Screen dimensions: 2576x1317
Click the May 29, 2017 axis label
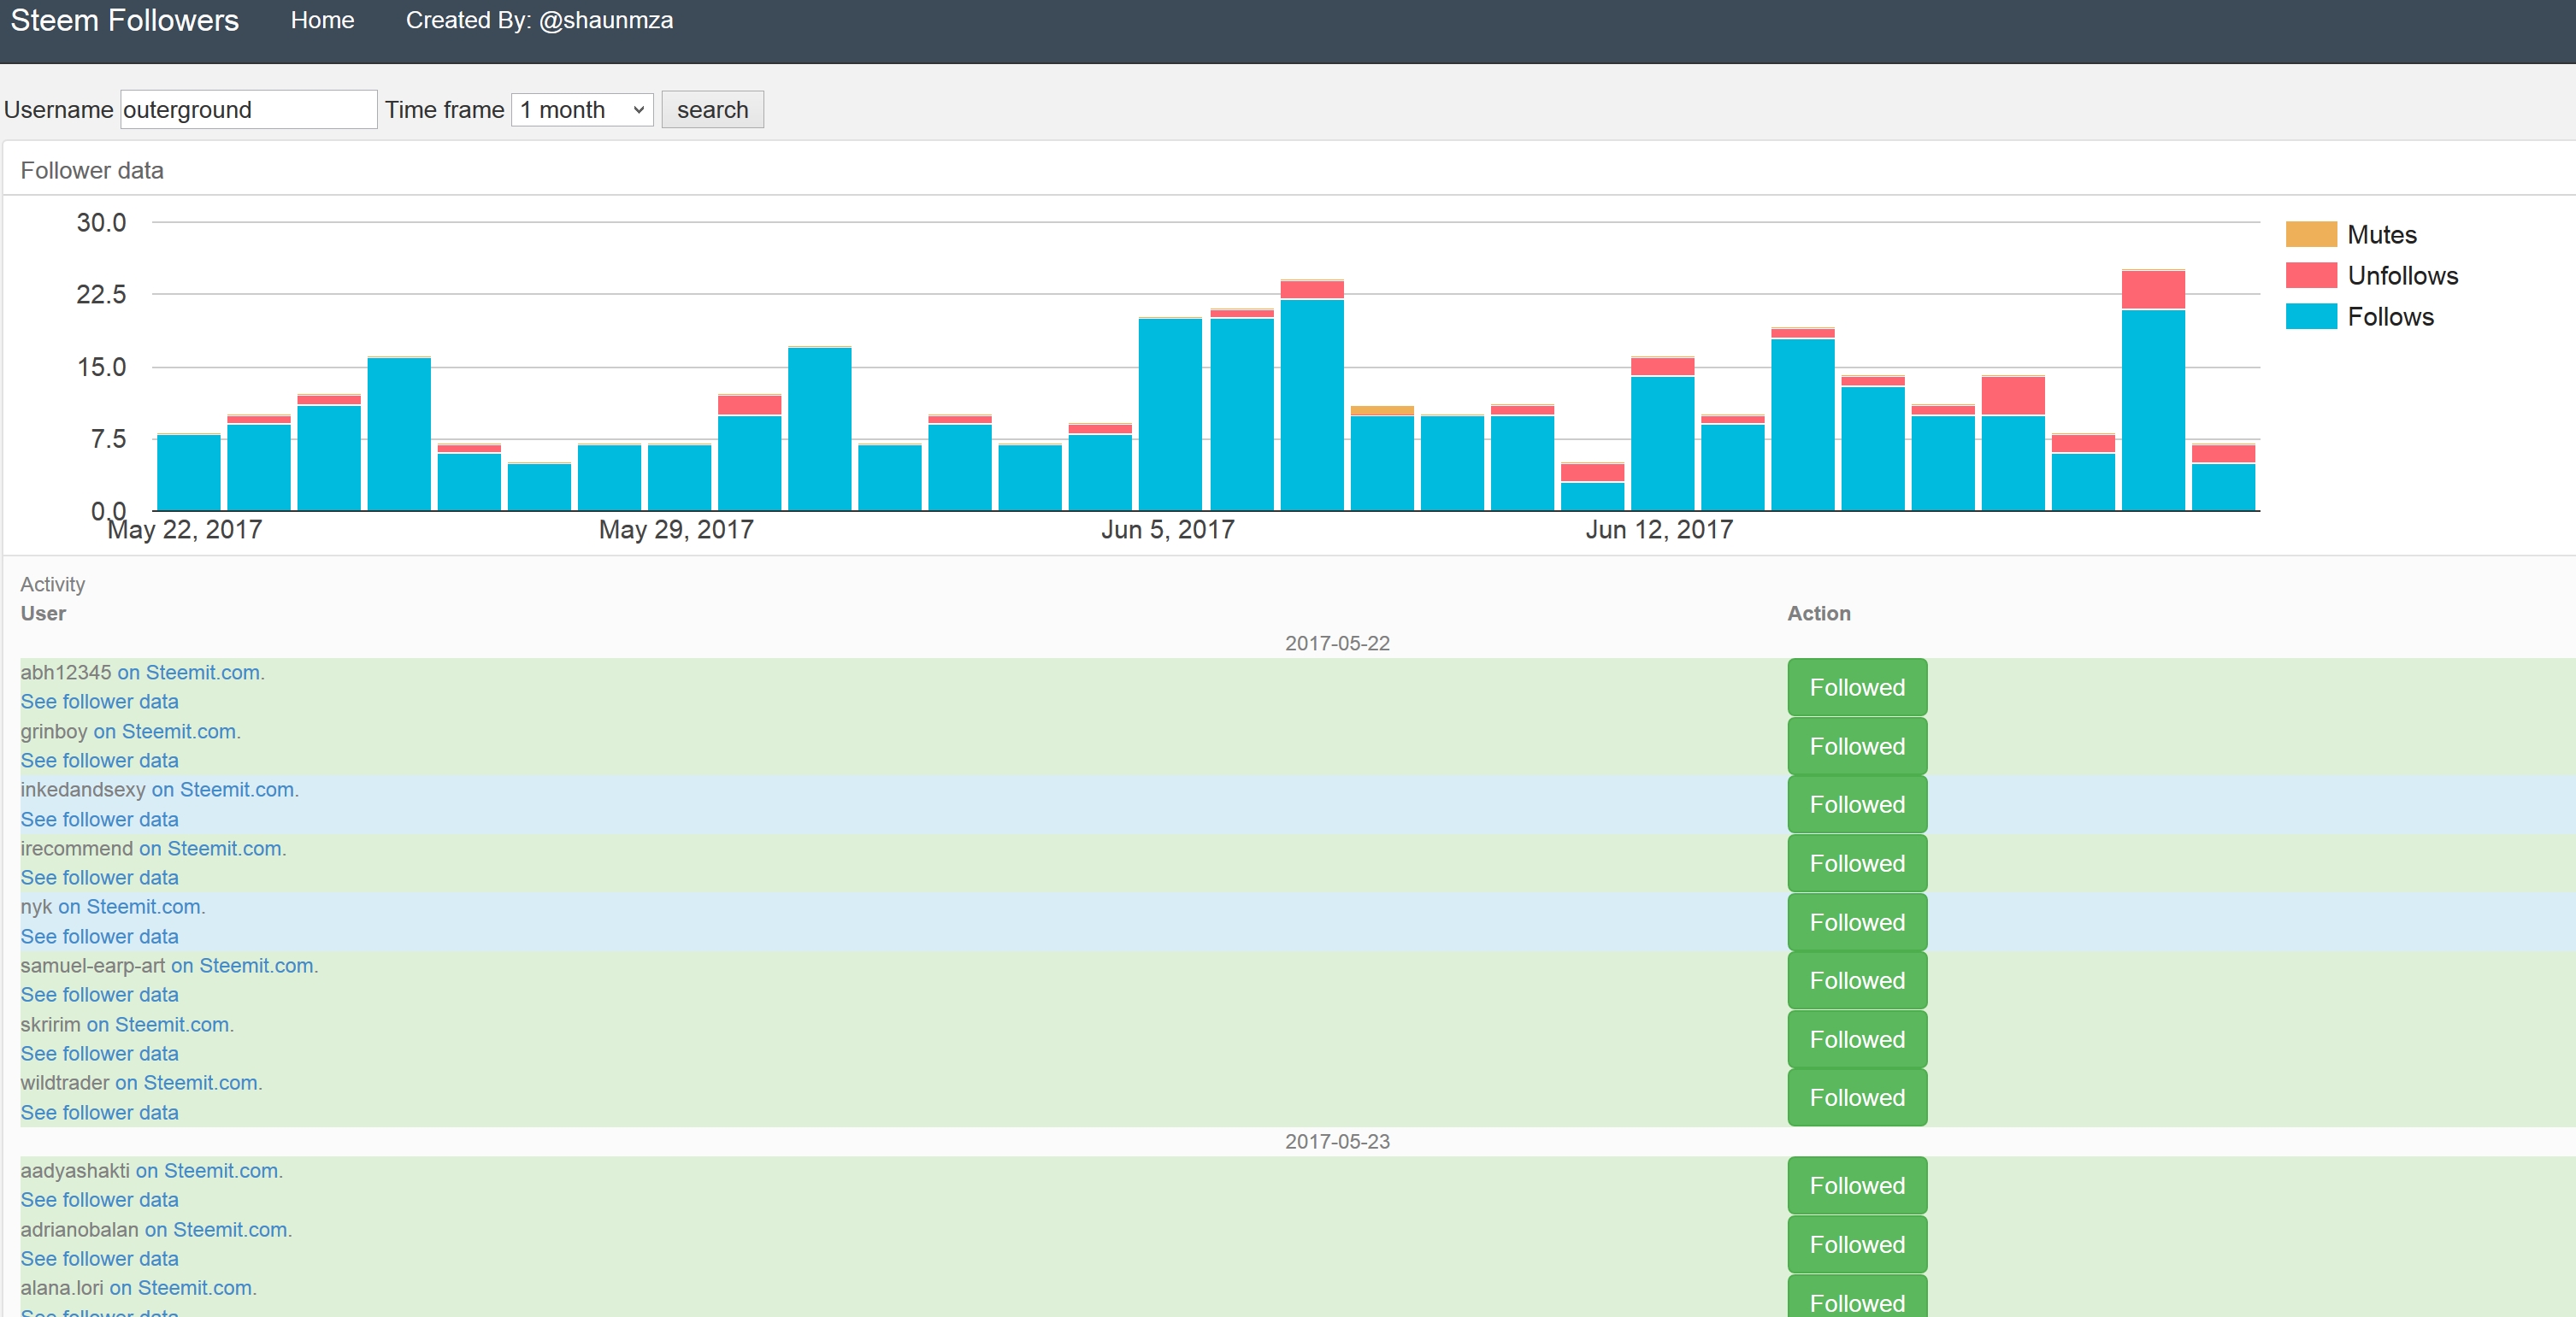[676, 529]
